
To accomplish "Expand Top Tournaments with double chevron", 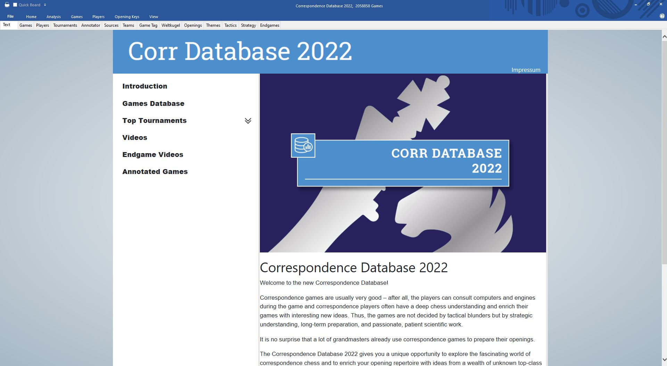I will click(248, 121).
